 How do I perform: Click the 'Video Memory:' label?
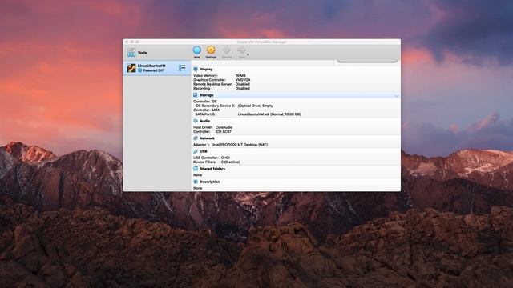click(205, 75)
